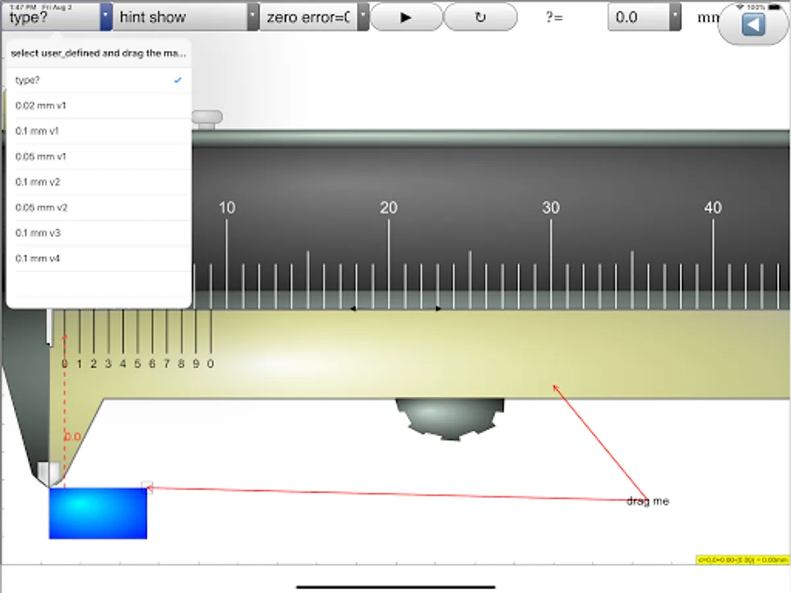
Task: Open the 'type?' caliper type dropdown
Action: [56, 17]
